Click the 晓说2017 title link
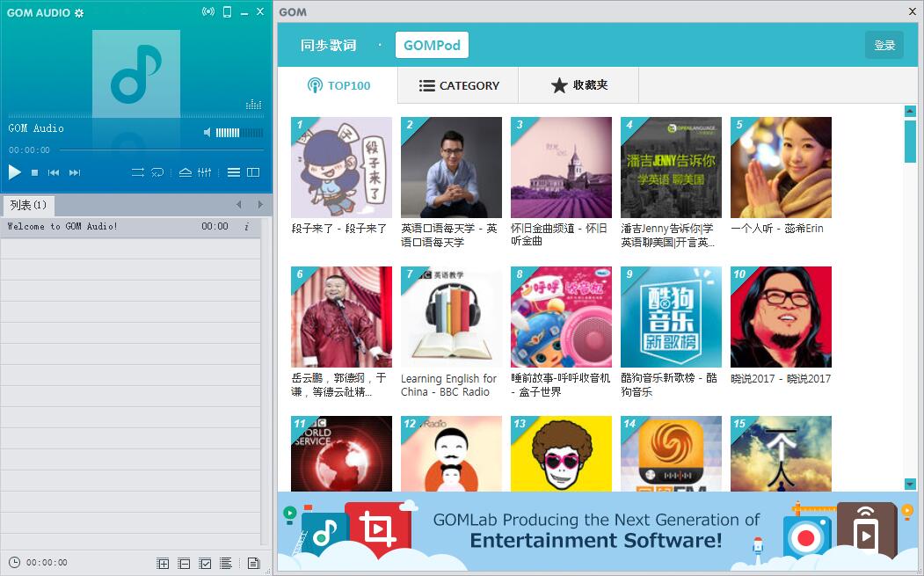924x576 pixels. click(x=781, y=378)
